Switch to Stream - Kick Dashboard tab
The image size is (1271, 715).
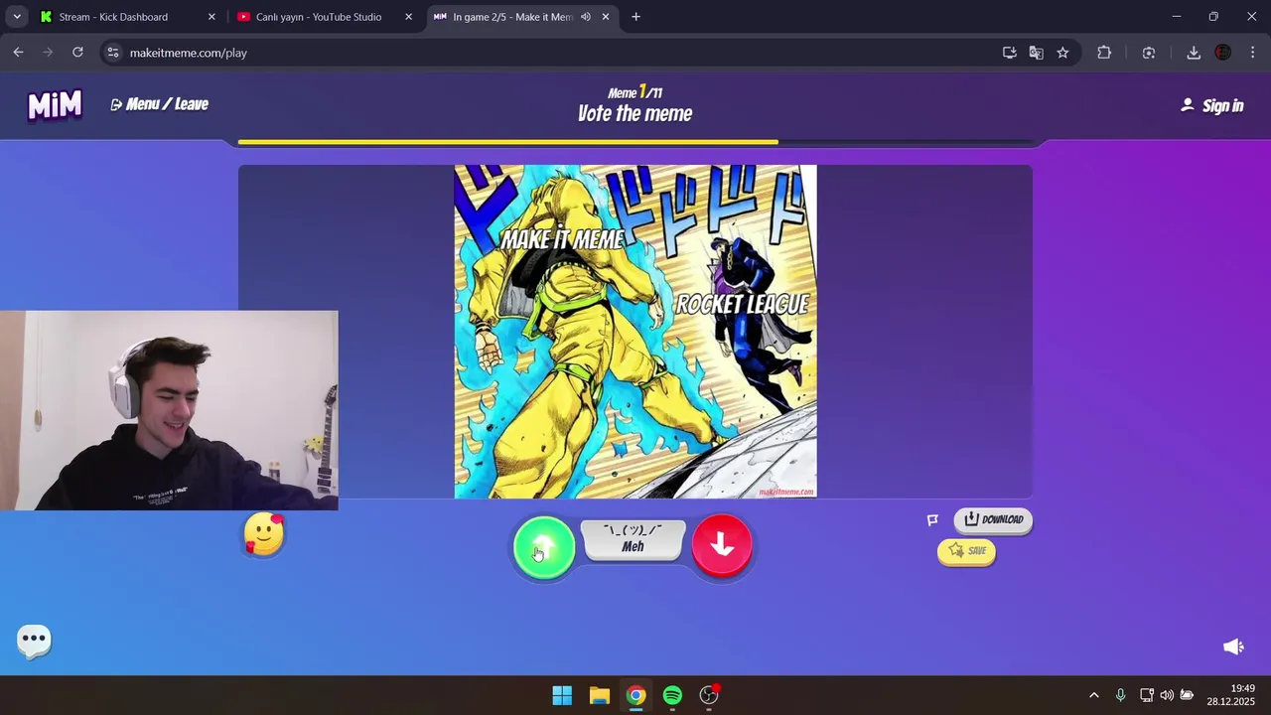click(x=128, y=17)
